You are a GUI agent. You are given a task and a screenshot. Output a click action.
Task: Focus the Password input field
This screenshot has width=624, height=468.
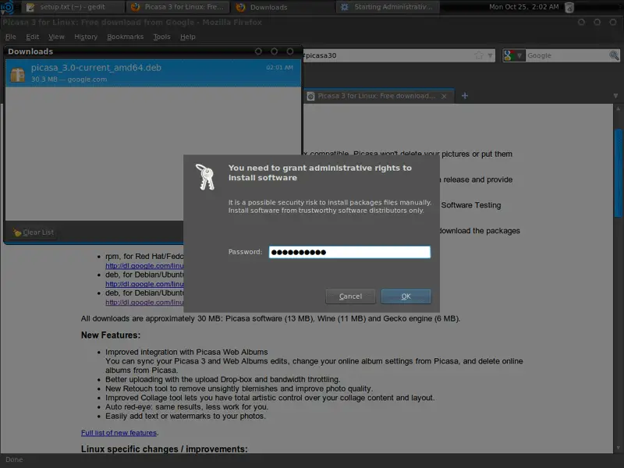point(349,252)
